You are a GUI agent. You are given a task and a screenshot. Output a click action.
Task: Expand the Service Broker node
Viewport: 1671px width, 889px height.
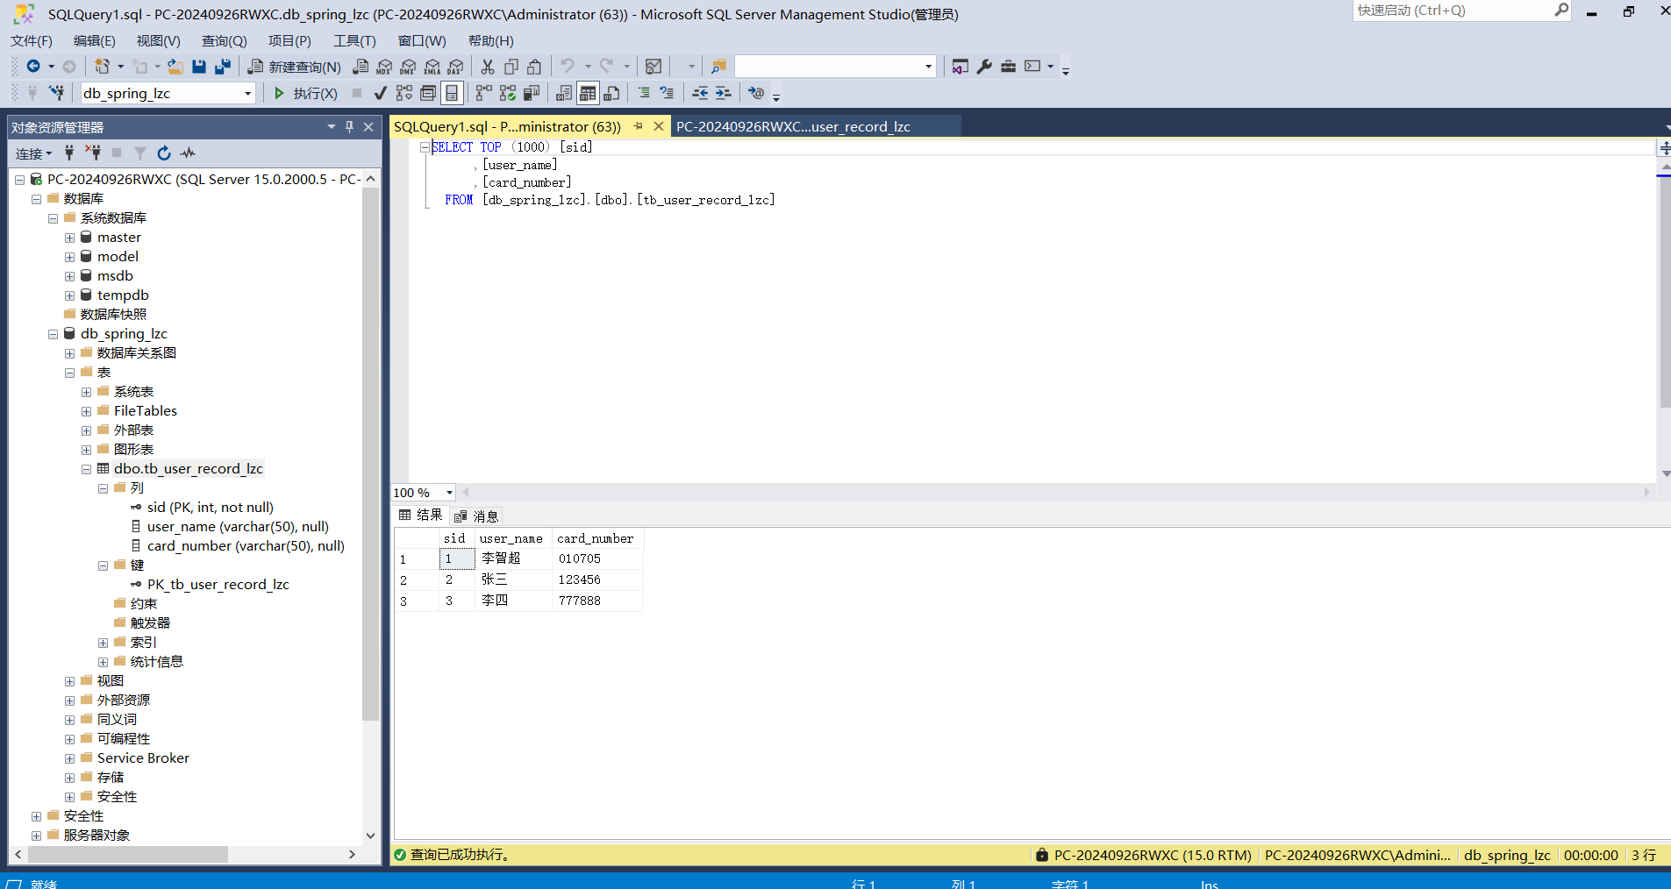pos(69,758)
